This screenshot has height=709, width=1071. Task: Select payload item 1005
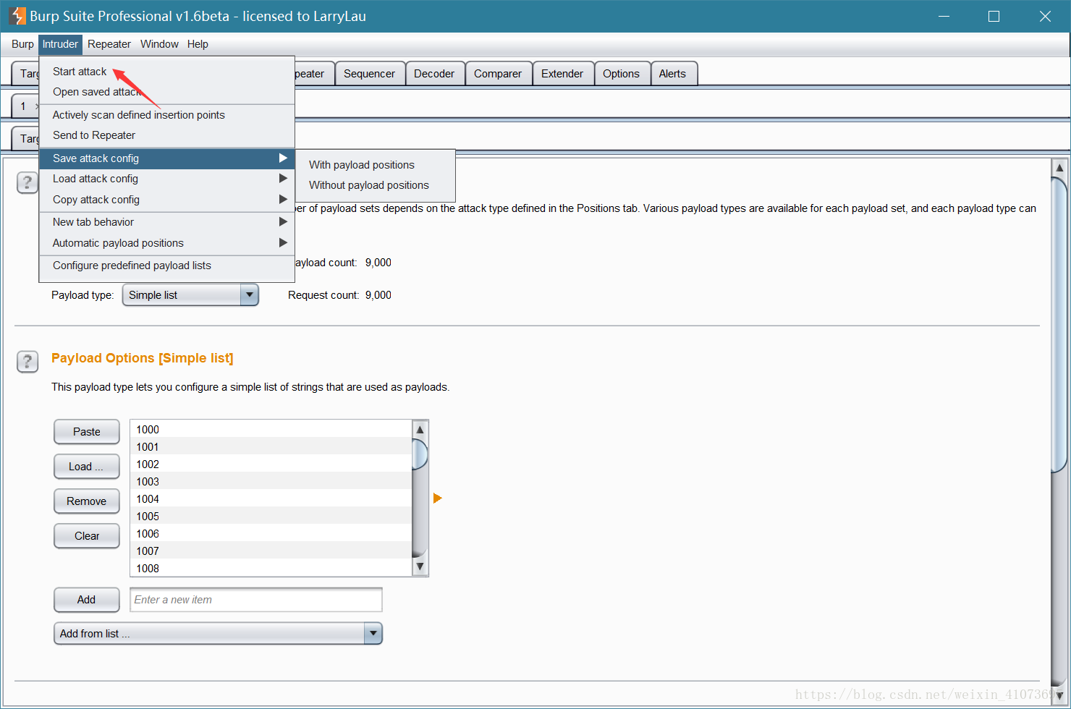click(271, 517)
